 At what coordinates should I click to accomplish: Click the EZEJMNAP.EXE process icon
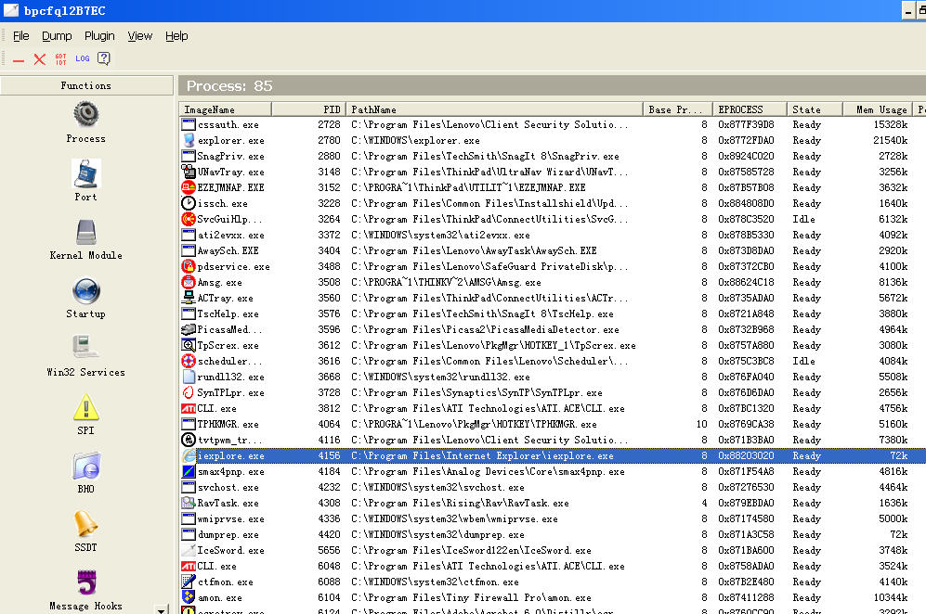189,187
